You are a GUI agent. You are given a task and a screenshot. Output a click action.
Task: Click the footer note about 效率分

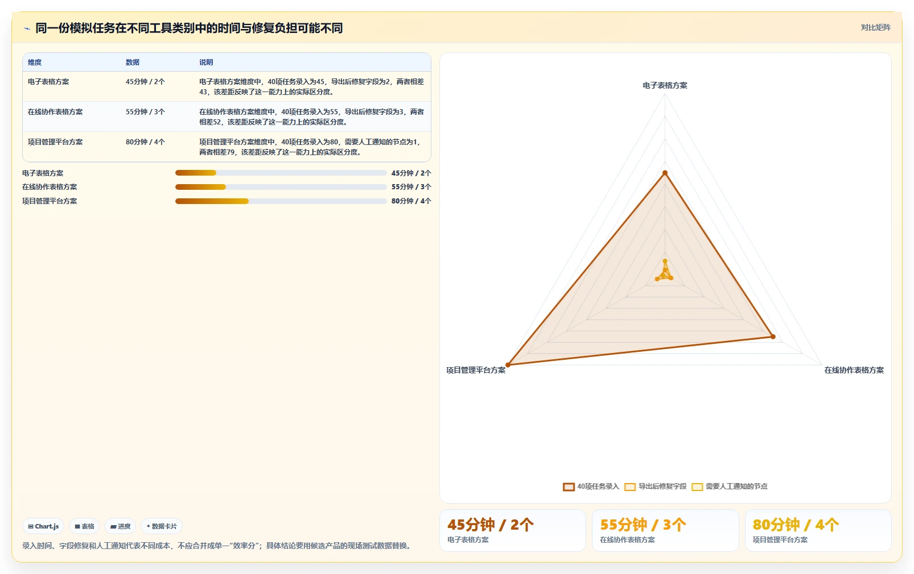coord(217,546)
